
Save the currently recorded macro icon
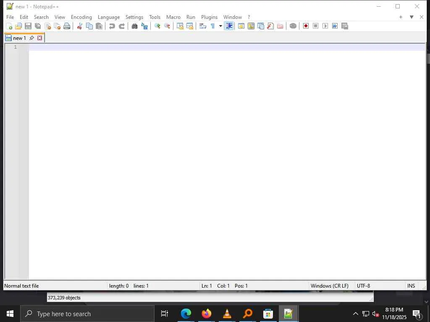click(345, 26)
